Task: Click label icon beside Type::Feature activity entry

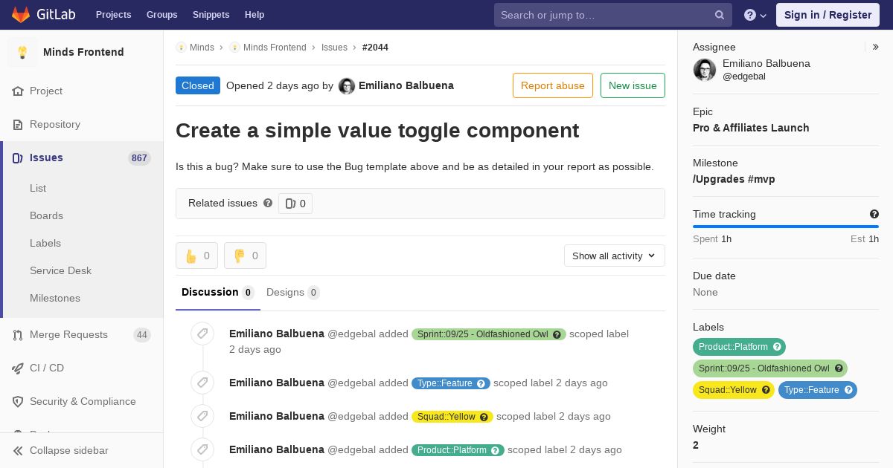Action: [x=202, y=383]
